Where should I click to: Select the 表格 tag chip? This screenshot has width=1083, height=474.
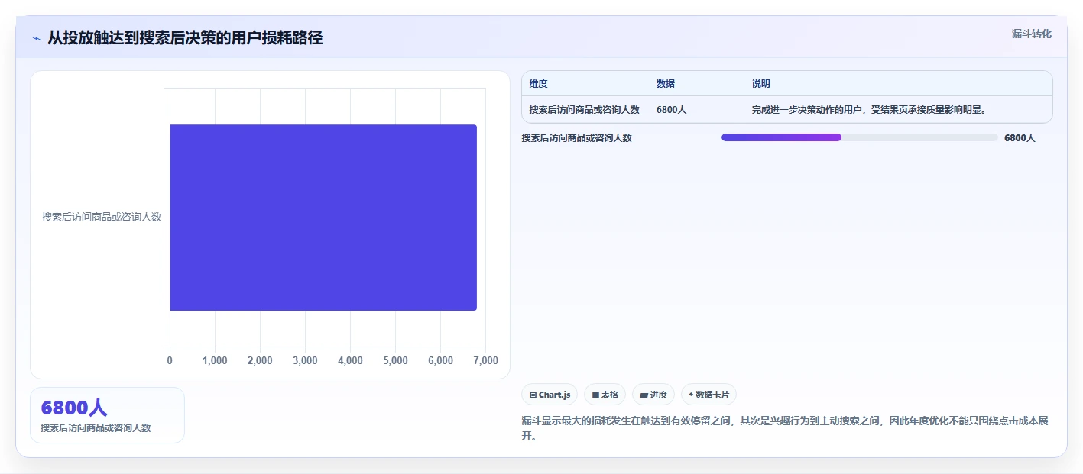click(x=605, y=395)
